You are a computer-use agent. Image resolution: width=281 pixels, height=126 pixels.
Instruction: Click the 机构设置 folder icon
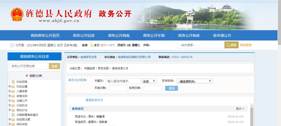pyautogui.click(x=13, y=86)
